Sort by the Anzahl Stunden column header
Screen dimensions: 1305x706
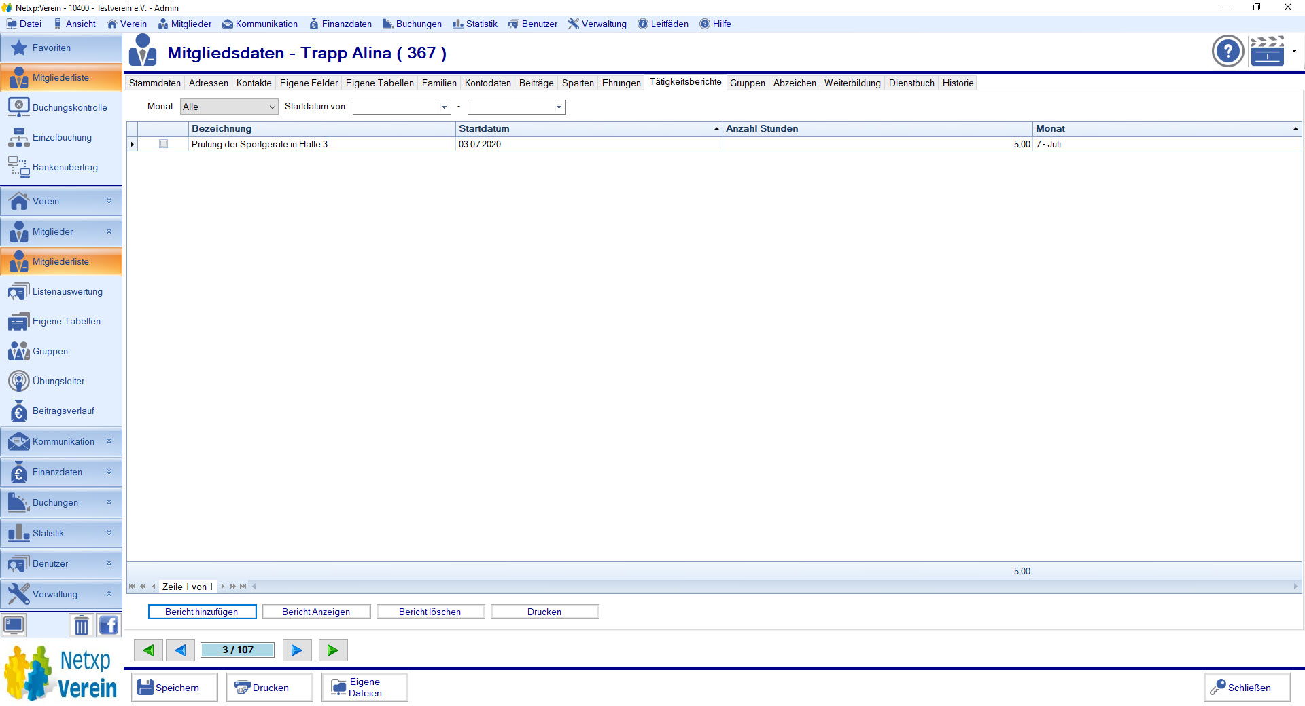coord(877,129)
